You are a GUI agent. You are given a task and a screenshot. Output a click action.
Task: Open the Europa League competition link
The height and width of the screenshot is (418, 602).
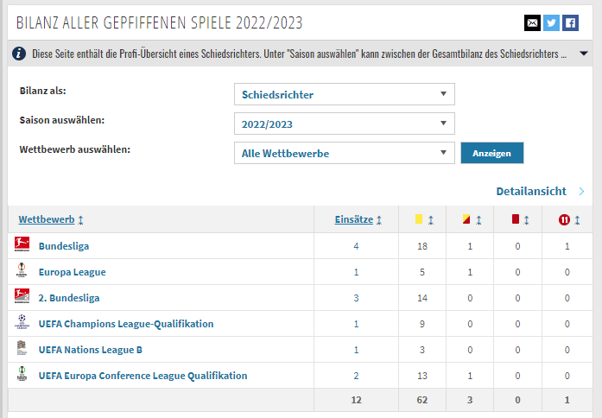[x=73, y=272]
